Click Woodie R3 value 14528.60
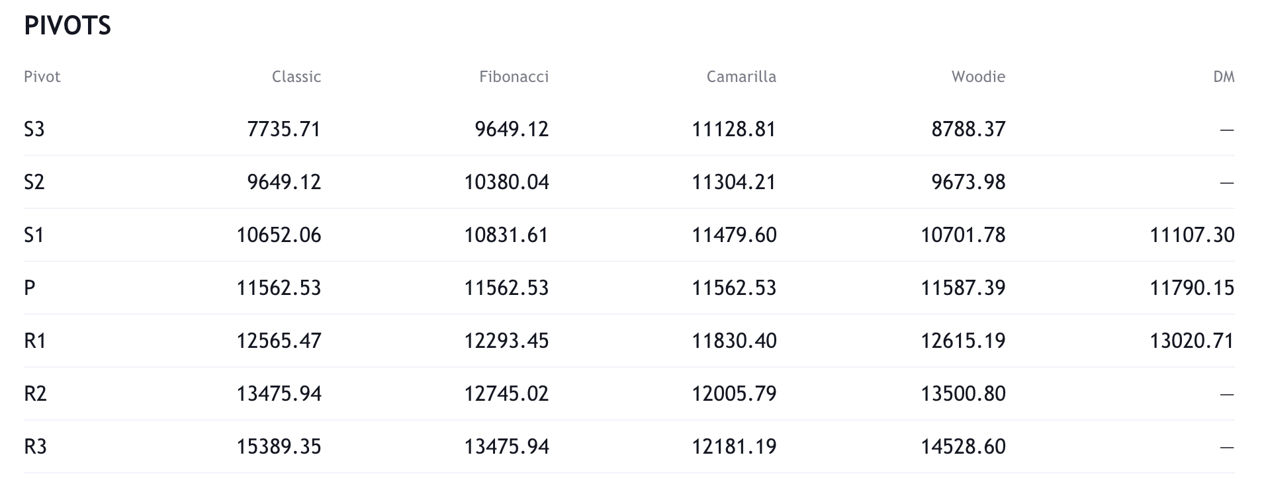 tap(963, 446)
